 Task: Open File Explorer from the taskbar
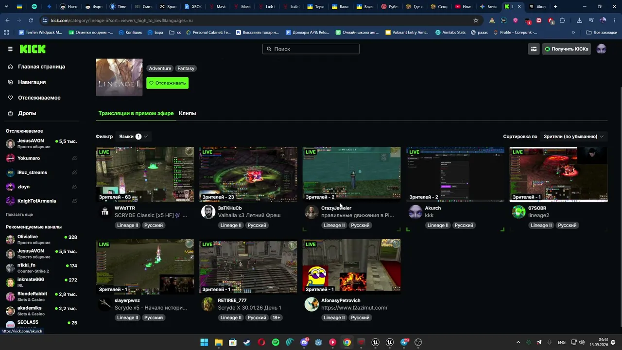[219, 342]
